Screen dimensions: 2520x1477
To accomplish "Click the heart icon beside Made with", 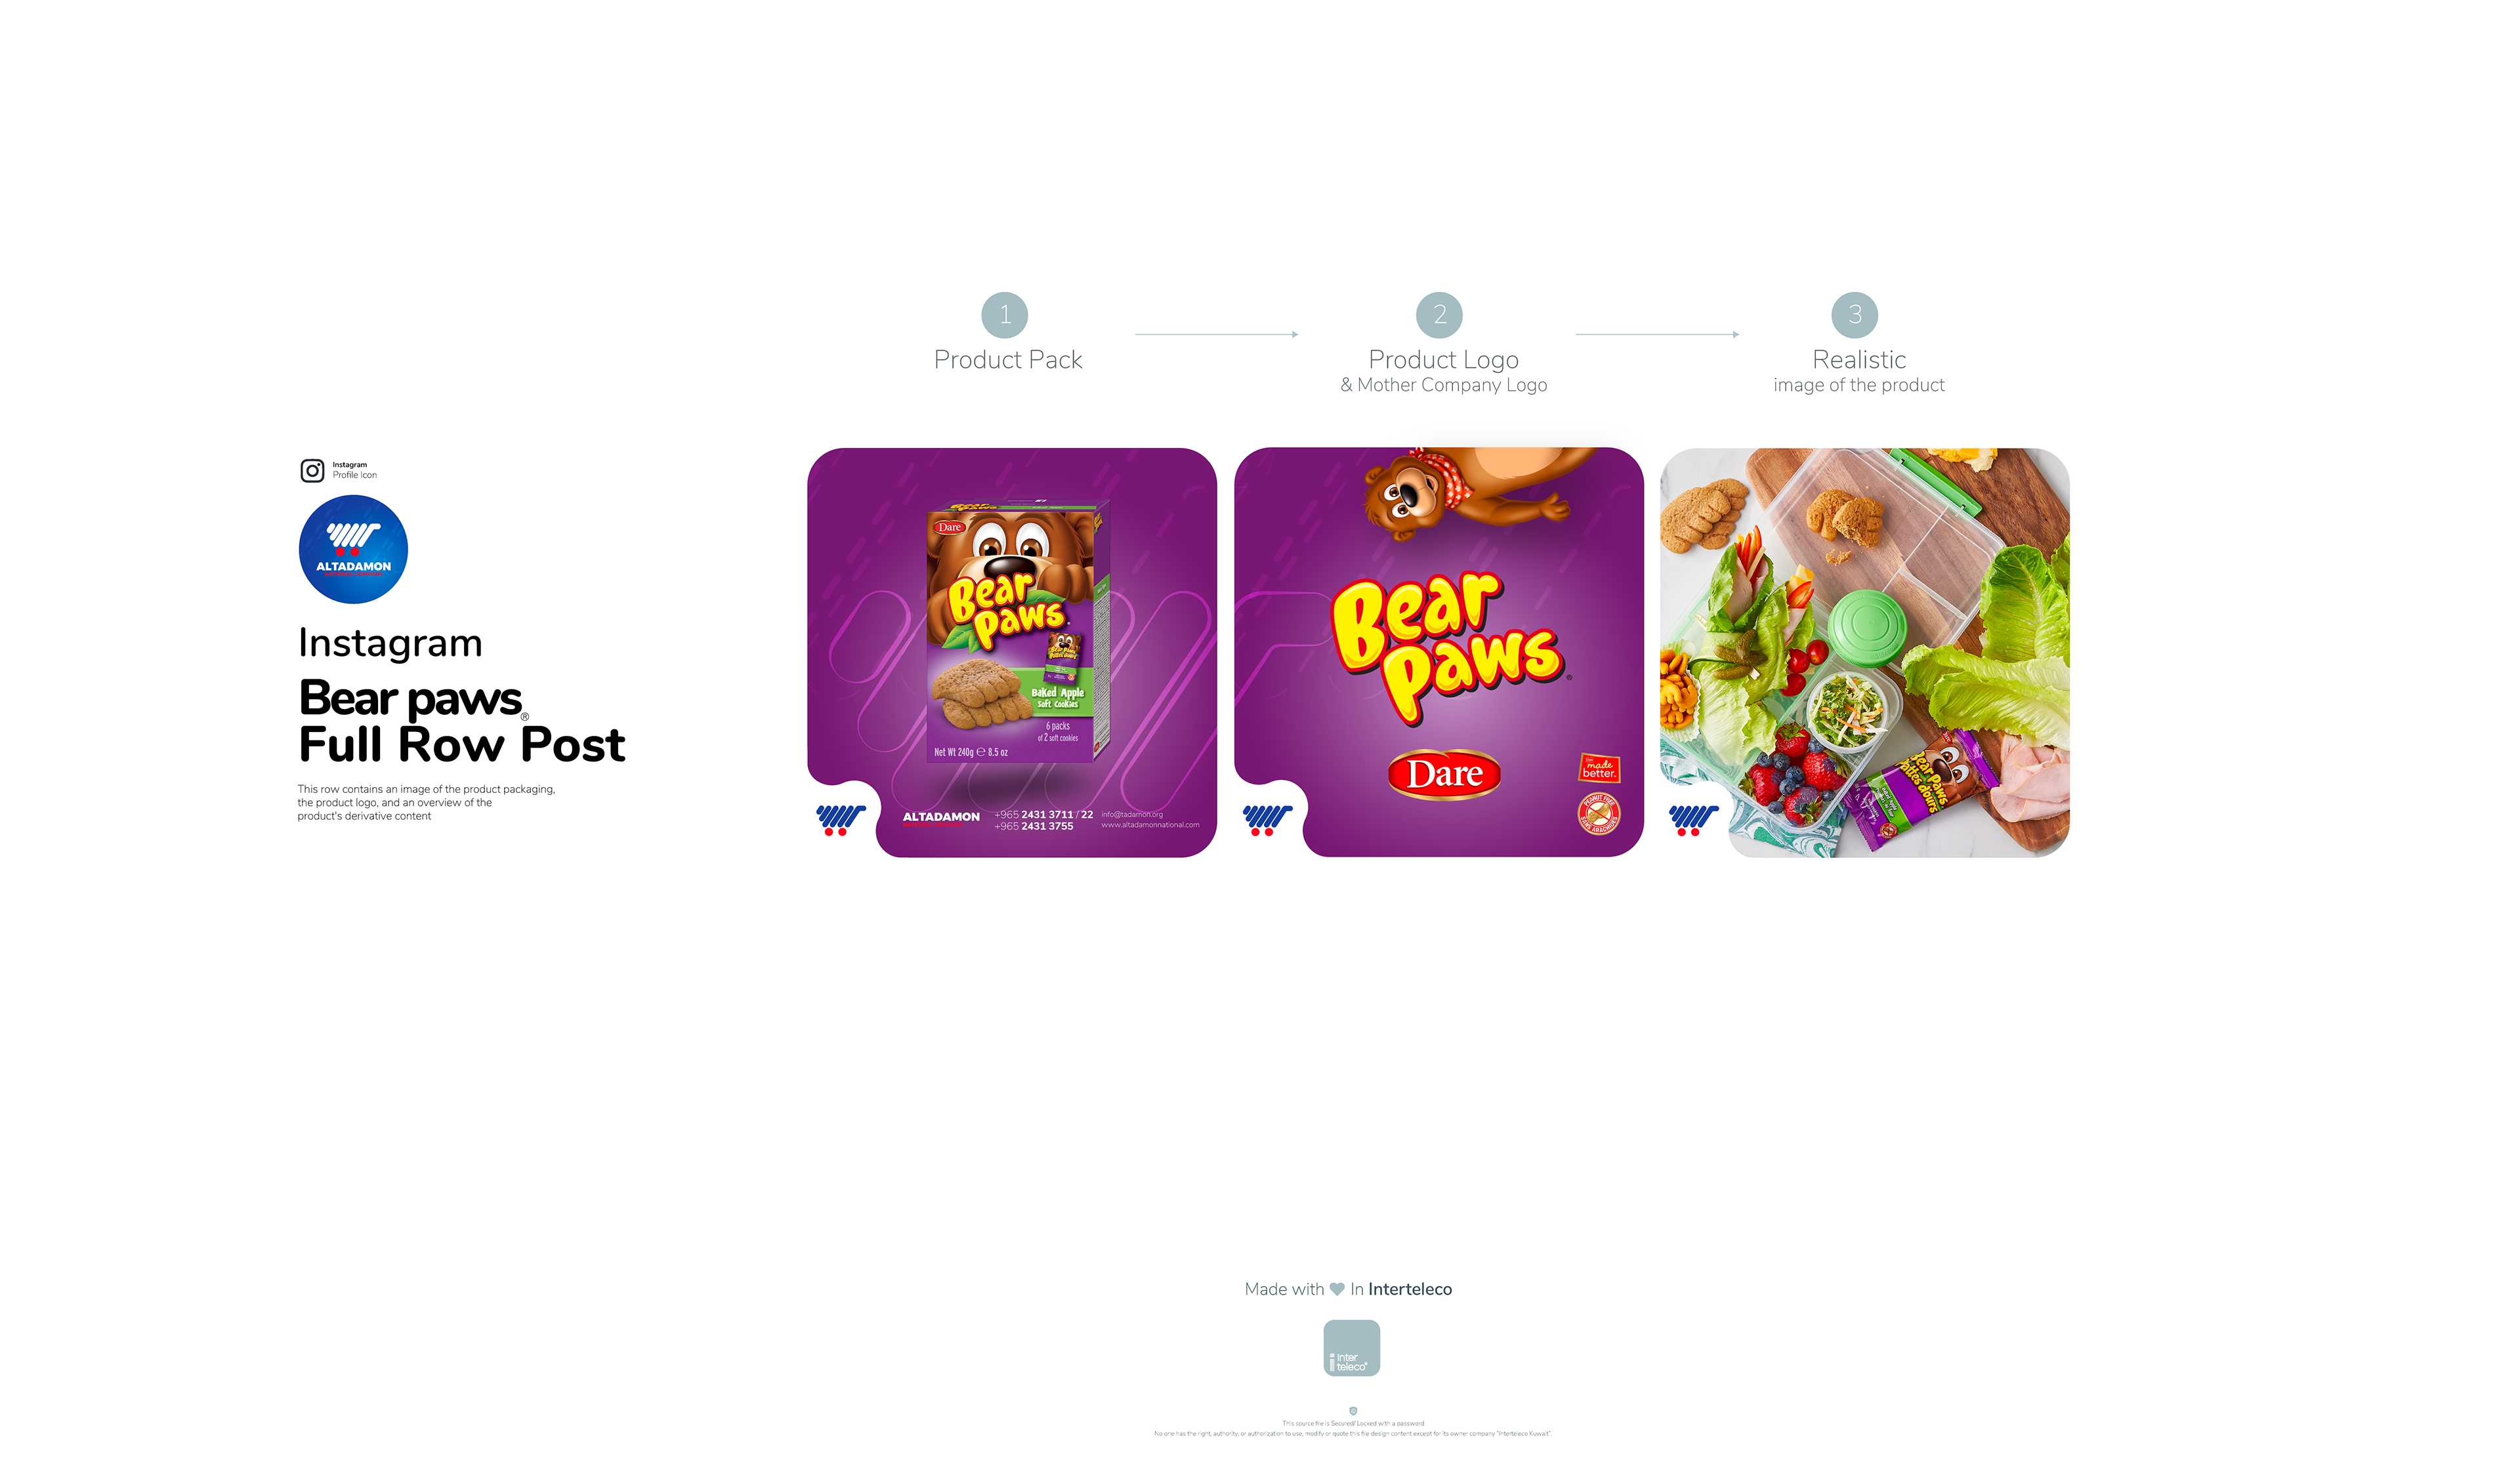I will point(1336,1289).
